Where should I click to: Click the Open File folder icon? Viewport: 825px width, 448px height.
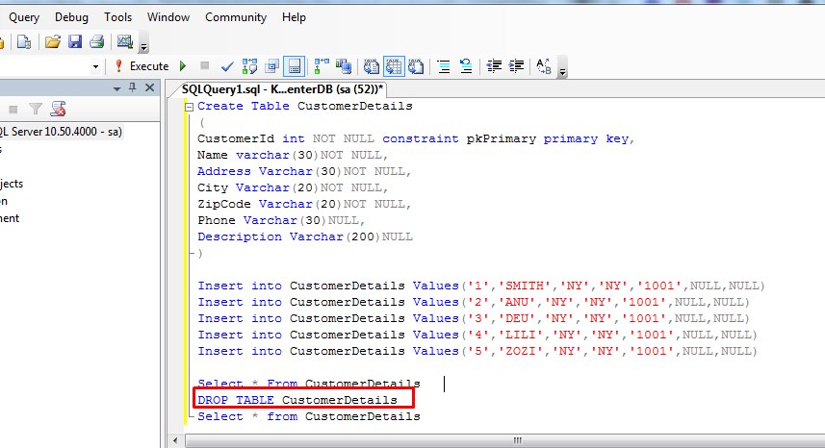coord(53,41)
